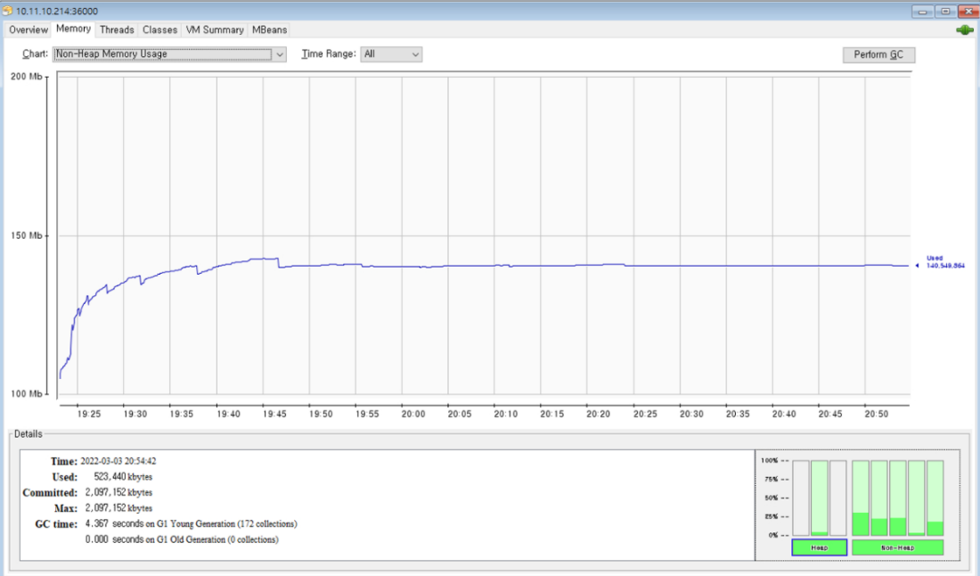Open the Overview tab
980x576 pixels.
coord(29,29)
